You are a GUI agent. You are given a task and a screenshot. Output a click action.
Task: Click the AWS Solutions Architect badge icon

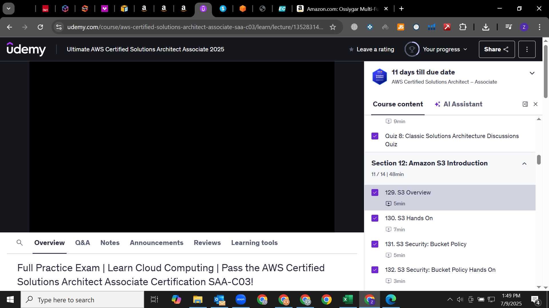click(379, 76)
